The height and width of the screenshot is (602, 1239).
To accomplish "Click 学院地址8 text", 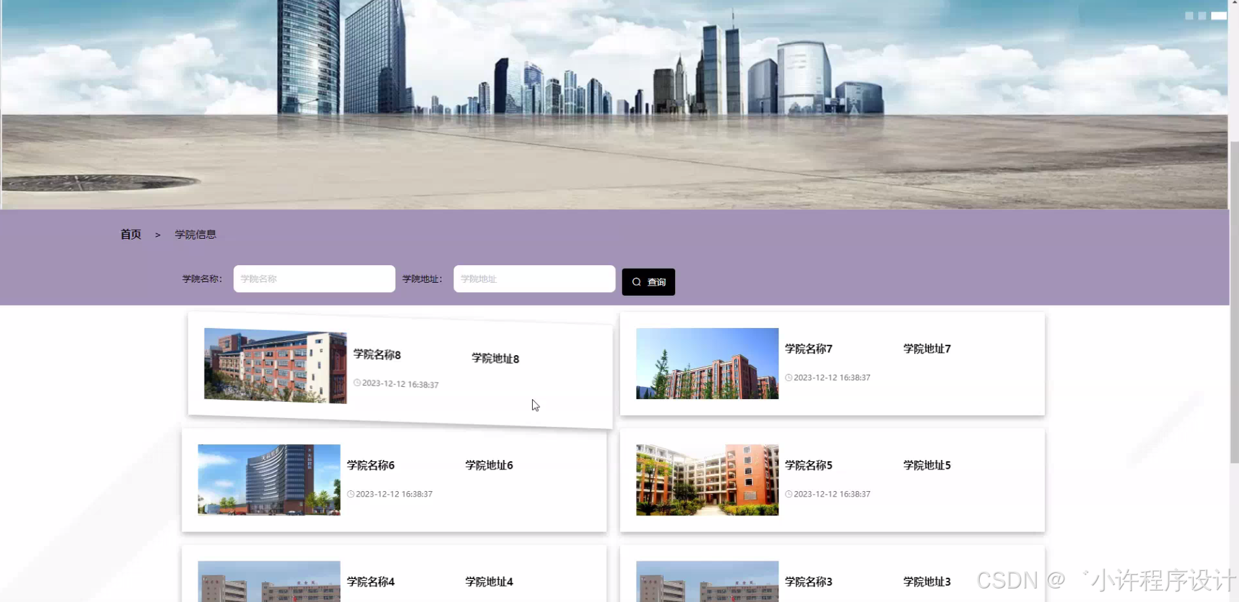I will pyautogui.click(x=496, y=358).
